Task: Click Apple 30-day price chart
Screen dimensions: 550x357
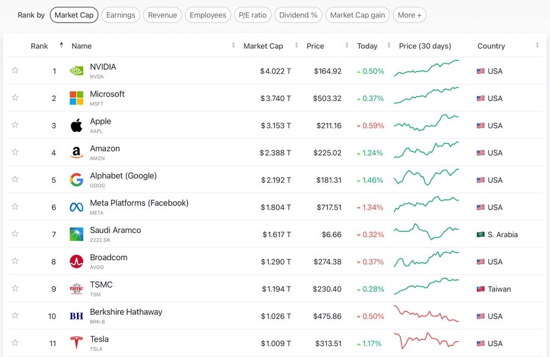Action: point(426,122)
